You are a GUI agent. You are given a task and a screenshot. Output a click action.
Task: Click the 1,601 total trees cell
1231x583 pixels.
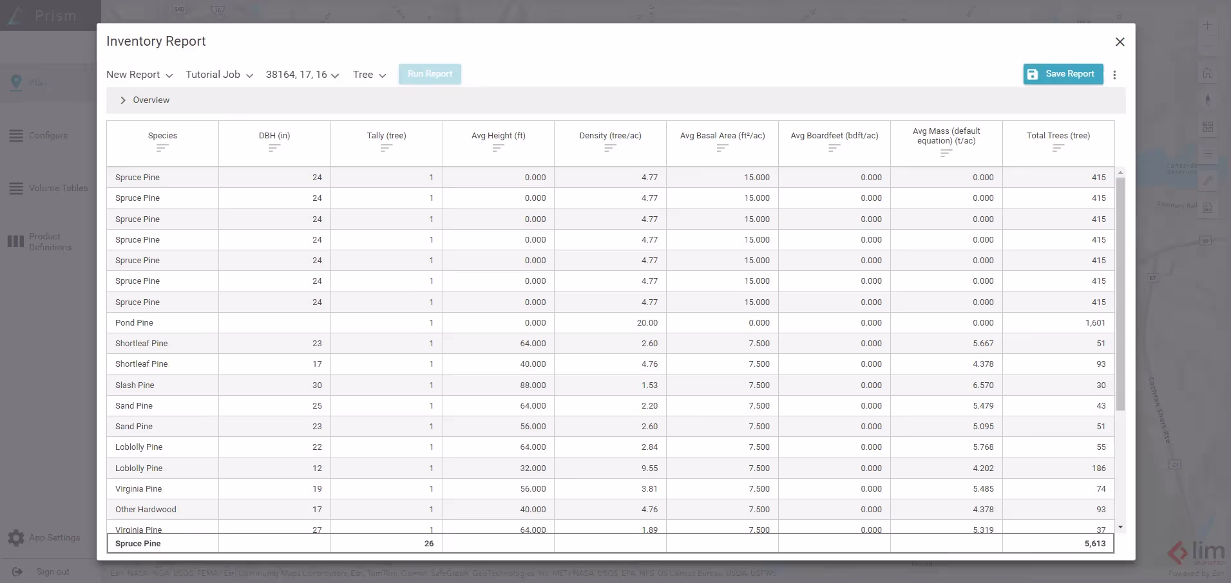point(1058,323)
